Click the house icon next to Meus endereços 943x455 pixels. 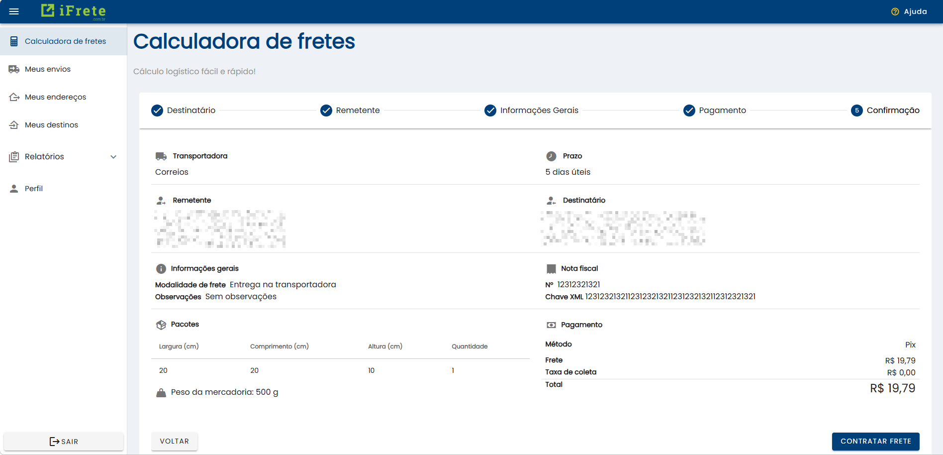click(x=14, y=97)
